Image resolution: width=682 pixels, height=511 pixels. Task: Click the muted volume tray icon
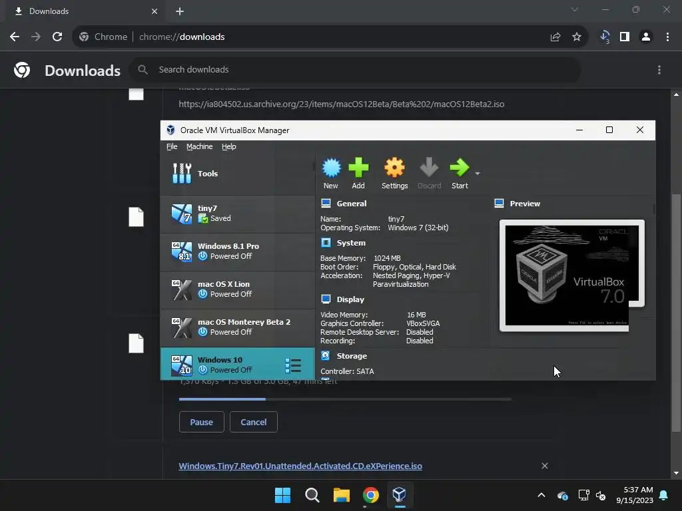[601, 495]
